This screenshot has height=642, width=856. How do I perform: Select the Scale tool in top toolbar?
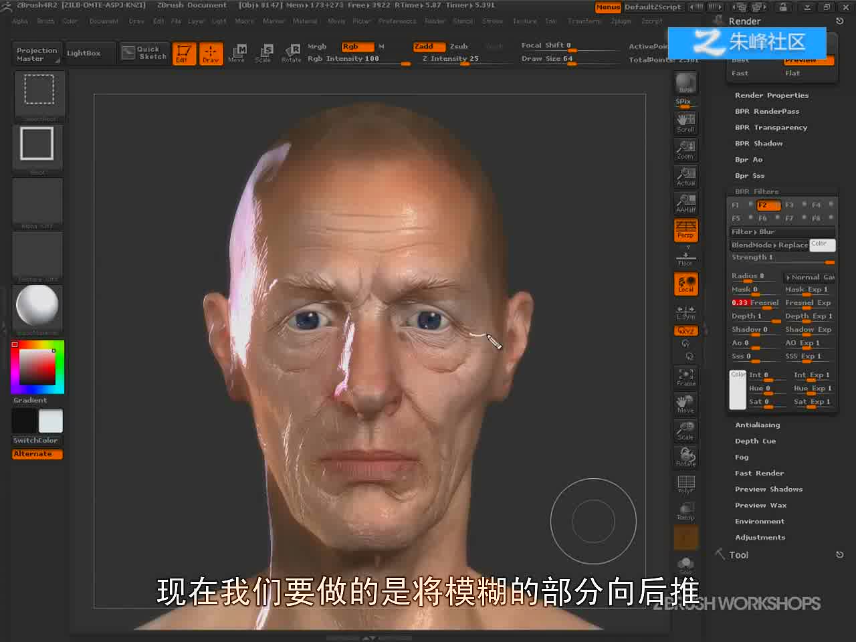263,53
